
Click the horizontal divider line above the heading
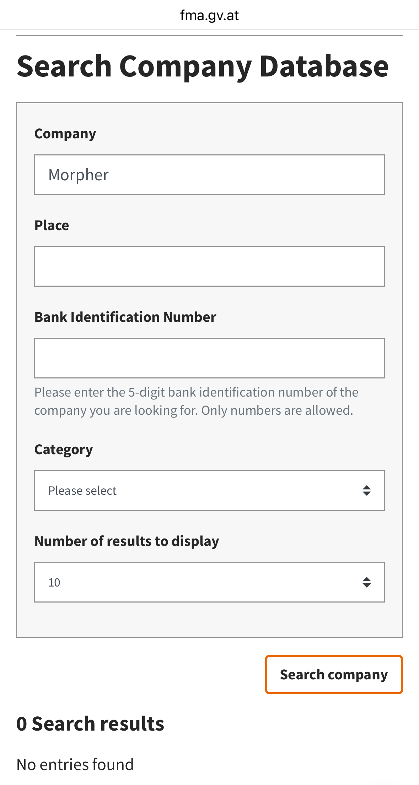click(209, 35)
